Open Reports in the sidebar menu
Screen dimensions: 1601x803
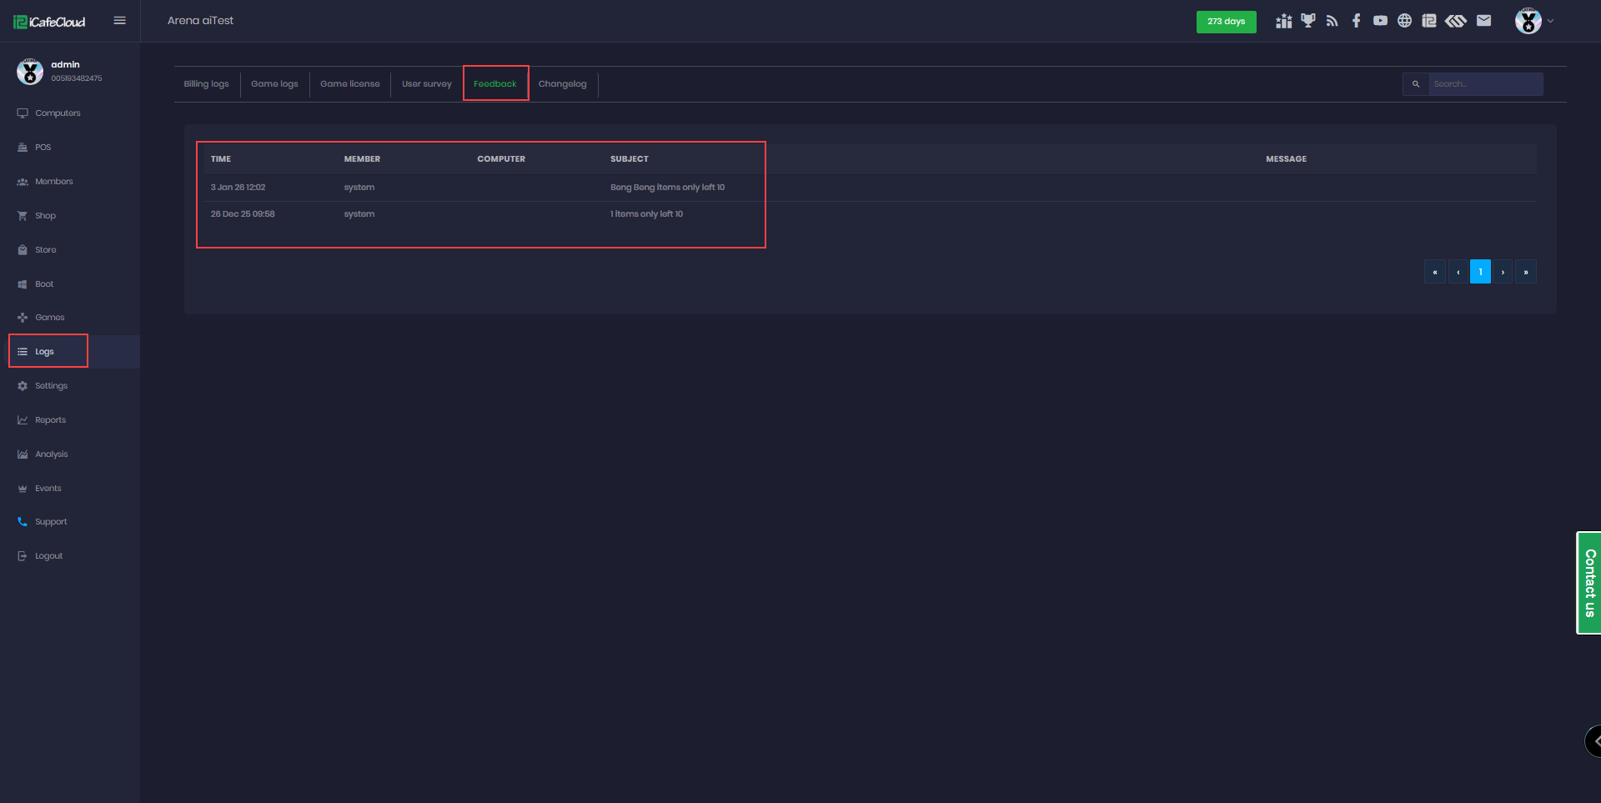(50, 420)
